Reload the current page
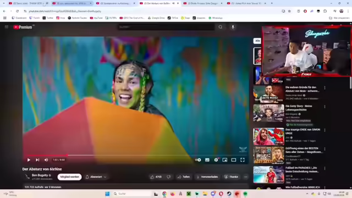Image resolution: width=352 pixels, height=198 pixels. 17,11
